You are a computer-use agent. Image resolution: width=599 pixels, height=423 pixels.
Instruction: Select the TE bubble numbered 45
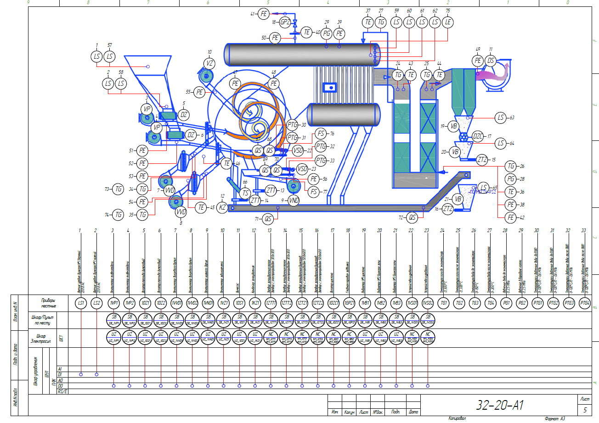[x=201, y=207]
